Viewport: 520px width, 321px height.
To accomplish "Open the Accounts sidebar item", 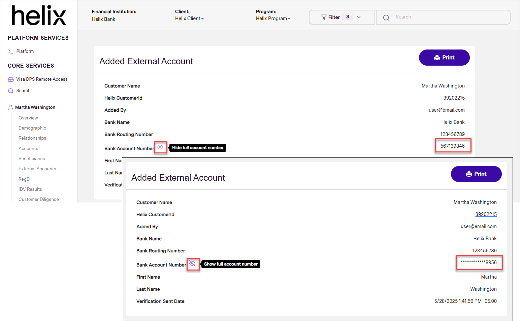I will [28, 149].
